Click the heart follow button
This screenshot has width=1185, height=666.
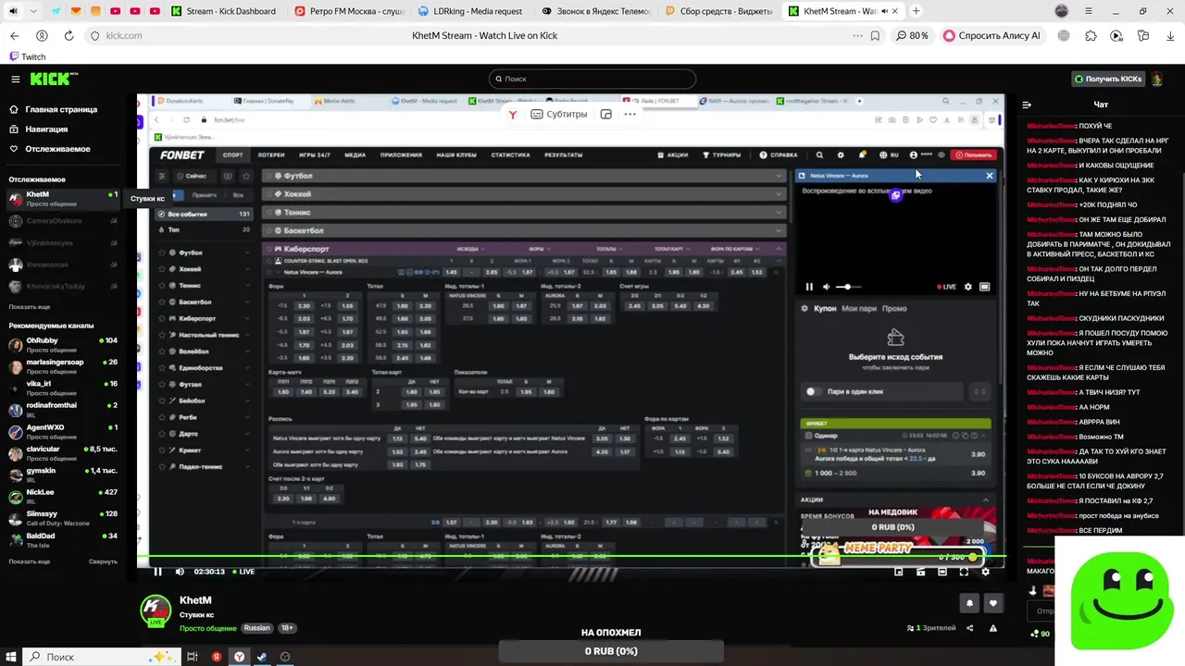point(993,603)
